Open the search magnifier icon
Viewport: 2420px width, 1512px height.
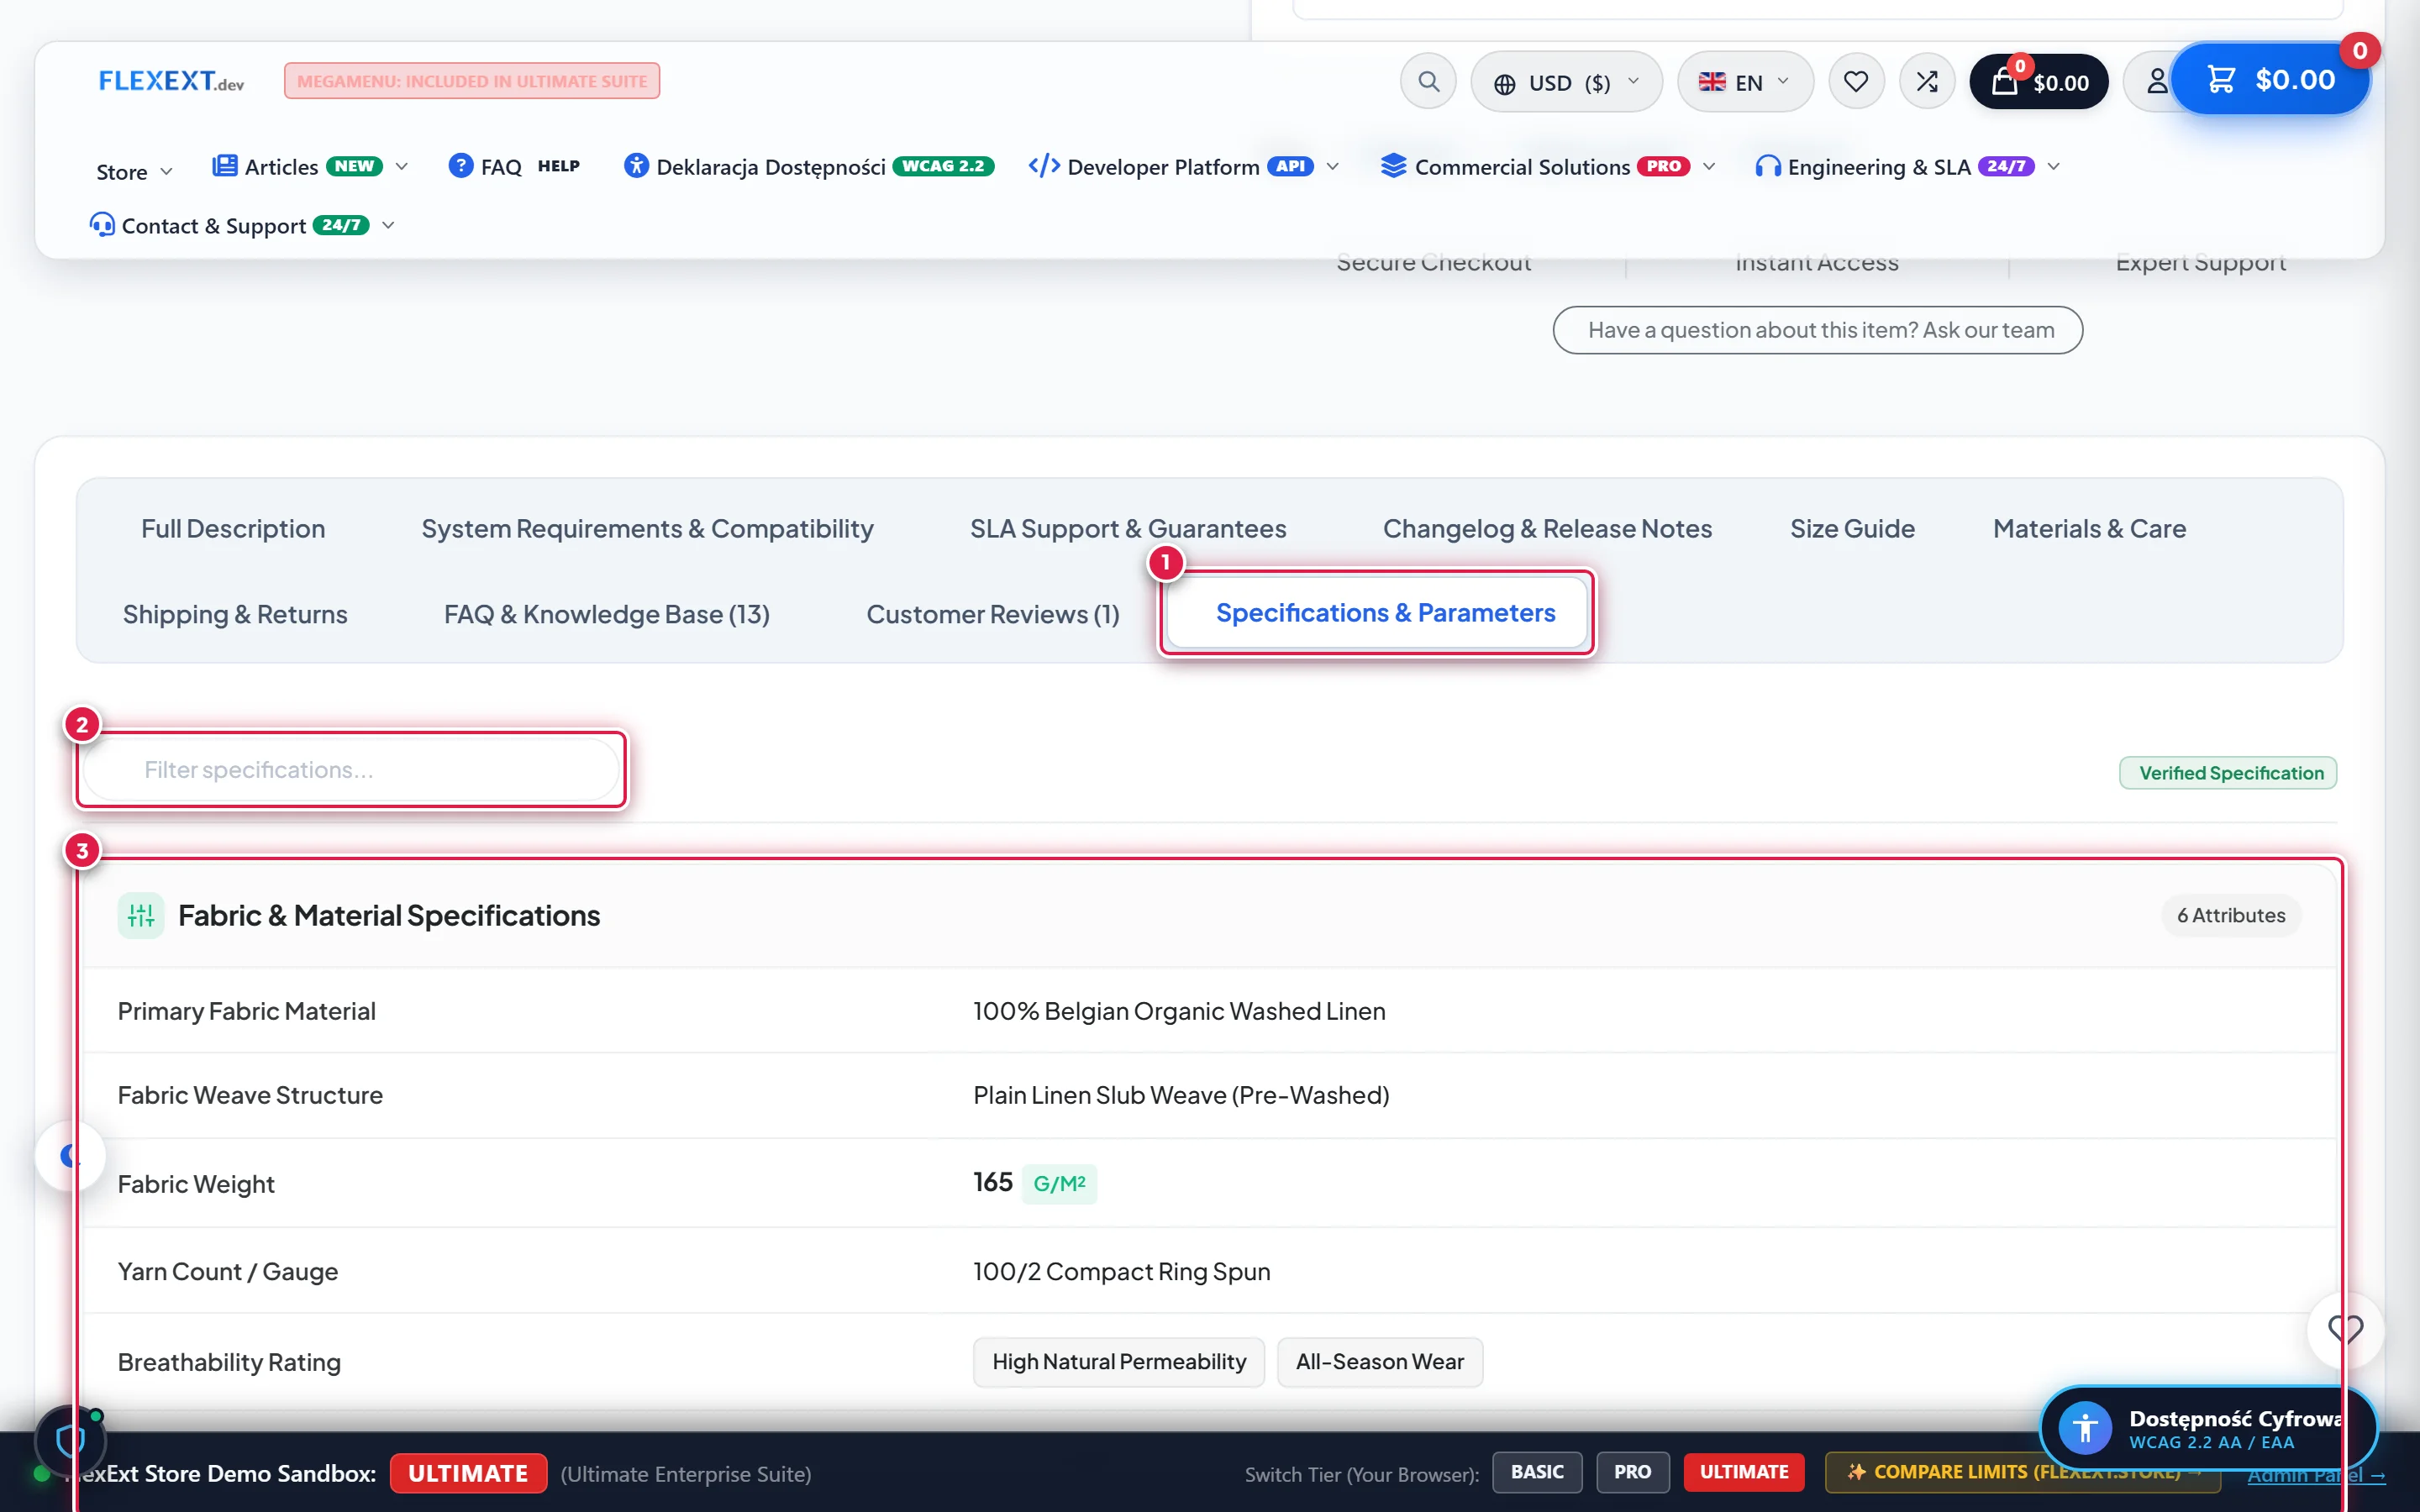[1428, 82]
